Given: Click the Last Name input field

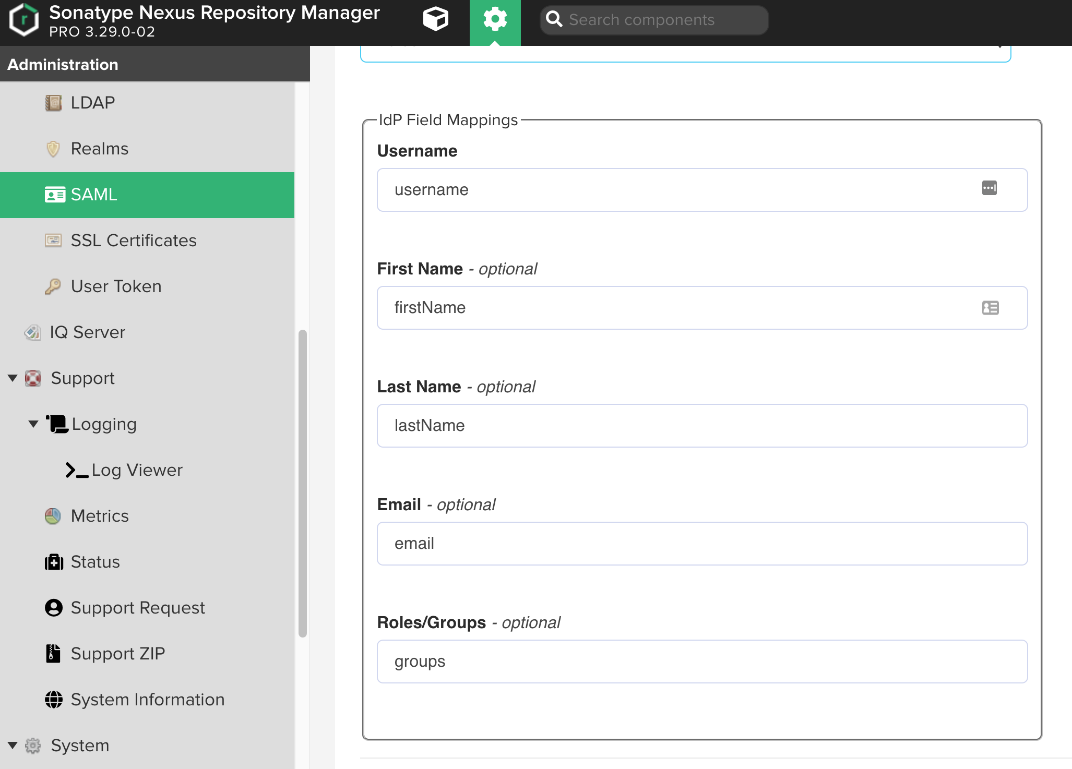Looking at the screenshot, I should pyautogui.click(x=702, y=426).
